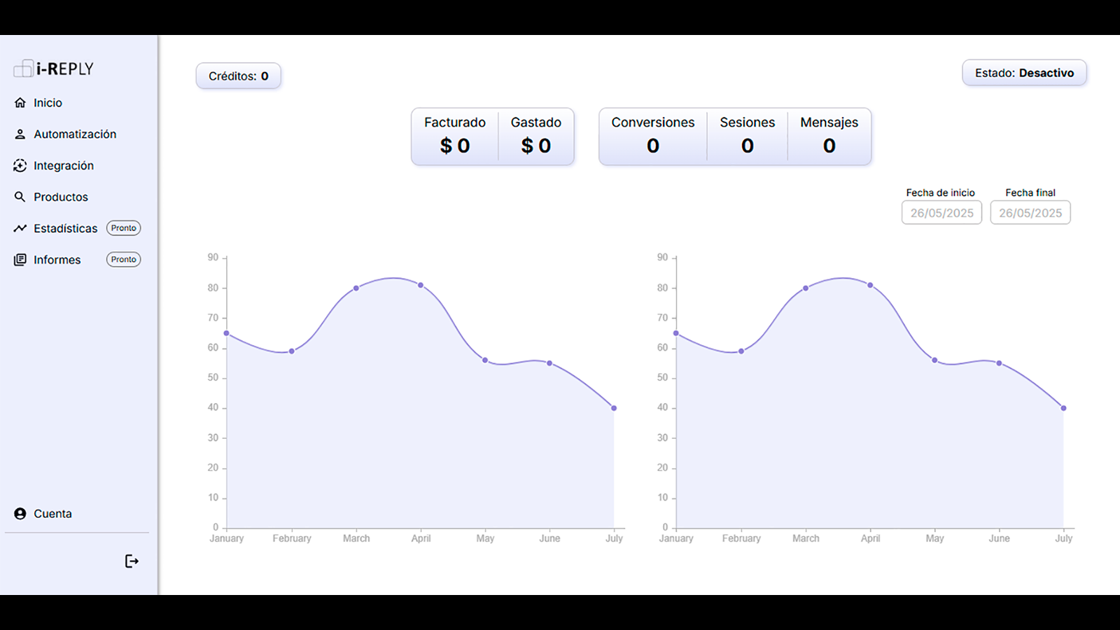Click the magnifier icon beside Productos

(x=20, y=197)
